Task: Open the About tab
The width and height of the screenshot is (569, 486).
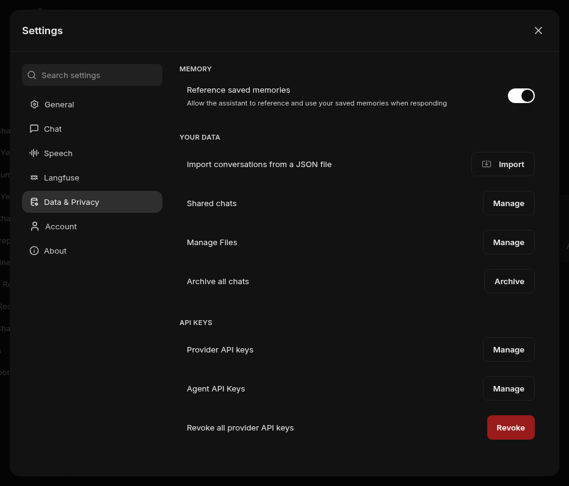Action: [x=92, y=251]
